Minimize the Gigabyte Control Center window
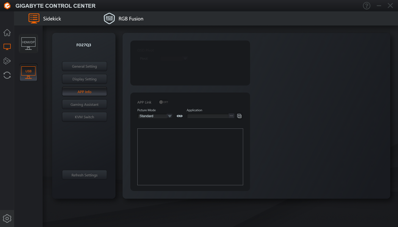 point(379,6)
